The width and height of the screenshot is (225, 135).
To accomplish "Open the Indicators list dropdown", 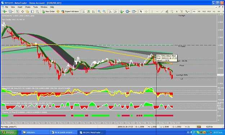I will tap(122, 11).
